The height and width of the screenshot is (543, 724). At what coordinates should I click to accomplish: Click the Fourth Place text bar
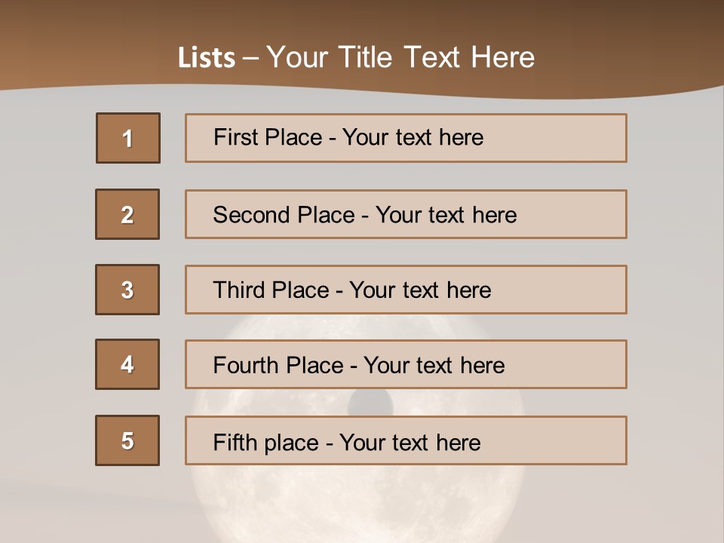click(406, 364)
